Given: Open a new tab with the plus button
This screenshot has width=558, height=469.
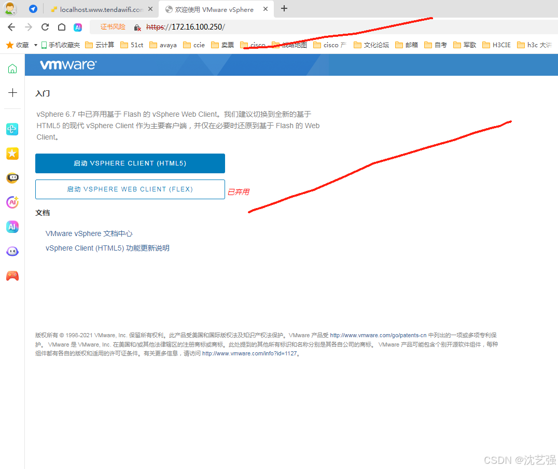Looking at the screenshot, I should tap(284, 8).
